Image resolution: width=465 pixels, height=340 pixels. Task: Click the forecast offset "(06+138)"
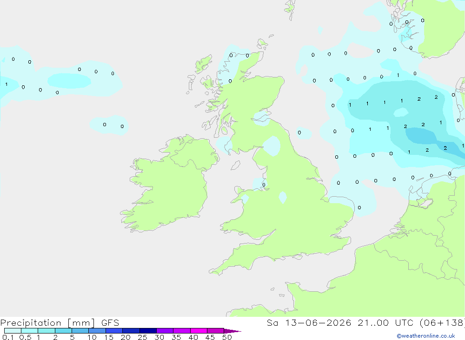click(x=442, y=323)
